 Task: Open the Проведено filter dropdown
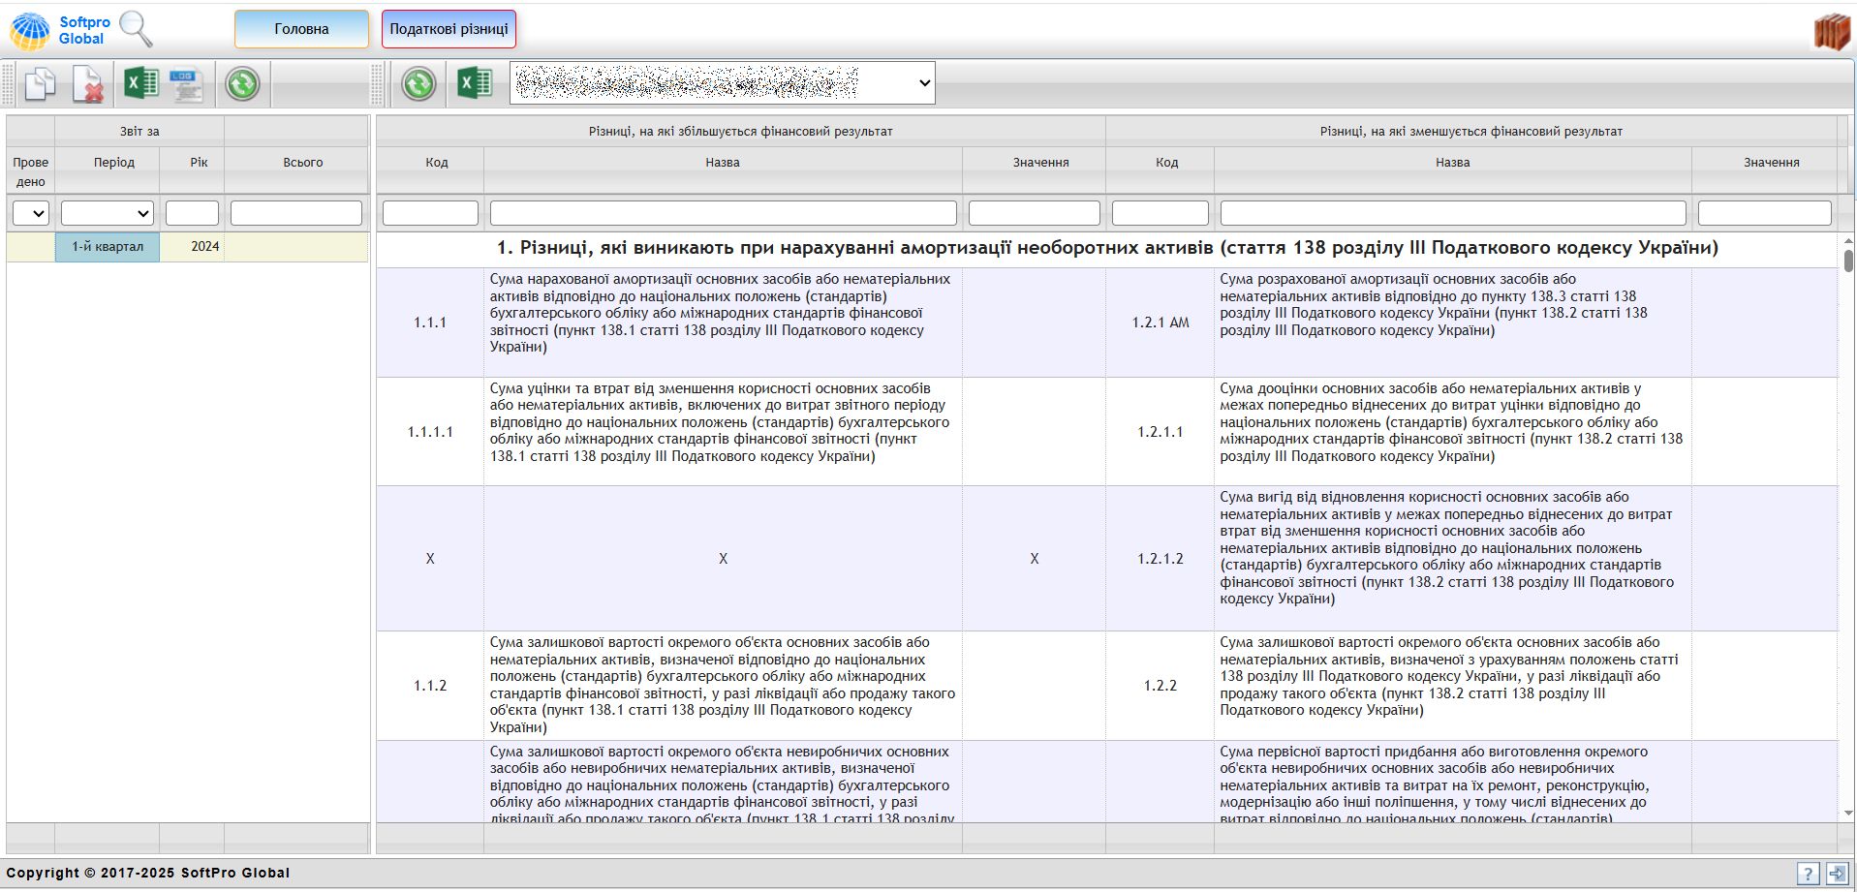pos(30,213)
